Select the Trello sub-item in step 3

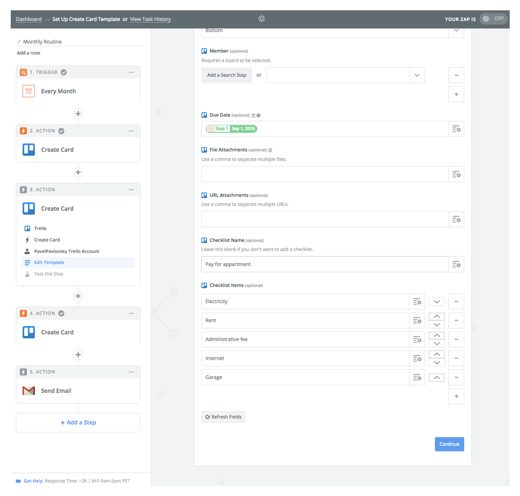coord(78,229)
